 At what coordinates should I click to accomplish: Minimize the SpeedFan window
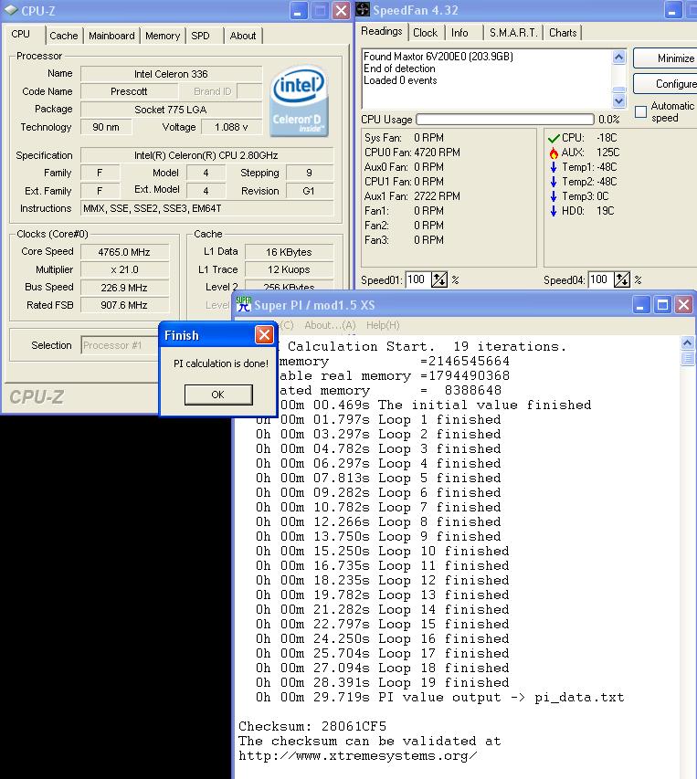point(672,10)
